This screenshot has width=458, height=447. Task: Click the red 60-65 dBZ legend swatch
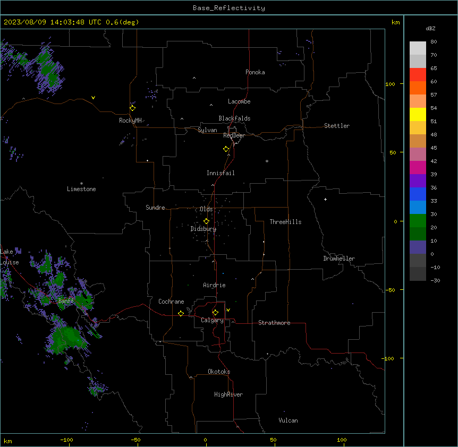(418, 74)
